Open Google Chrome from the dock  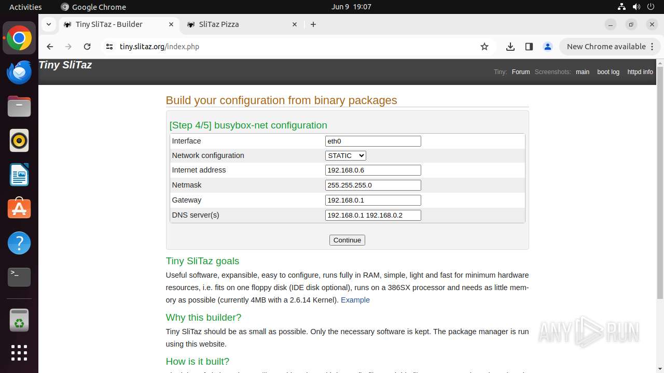coord(19,38)
